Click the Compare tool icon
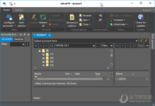The image size is (155, 106). (x=111, y=20)
